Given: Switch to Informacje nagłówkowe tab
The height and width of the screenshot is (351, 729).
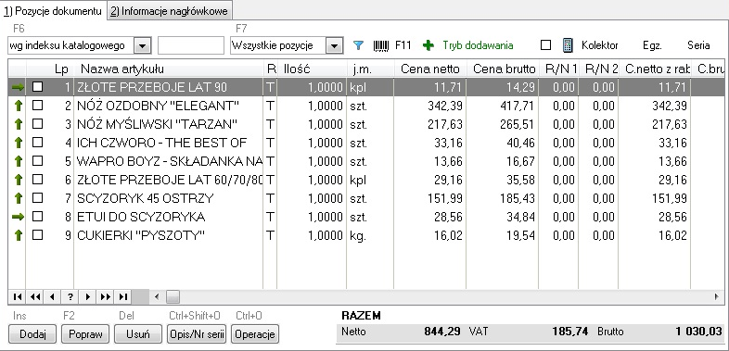Looking at the screenshot, I should (x=170, y=11).
